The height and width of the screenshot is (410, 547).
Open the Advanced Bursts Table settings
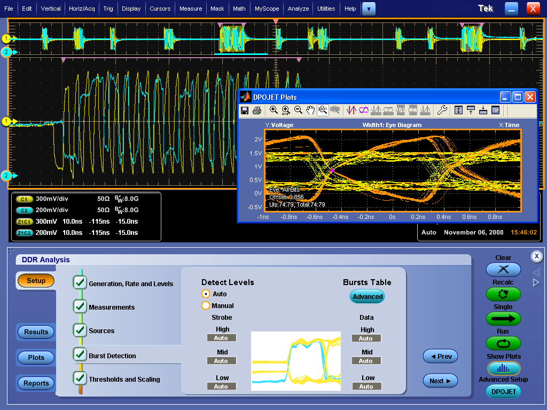tap(367, 296)
